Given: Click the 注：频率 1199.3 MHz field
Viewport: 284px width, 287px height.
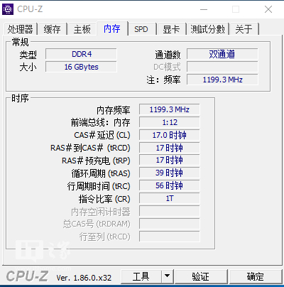Looking at the screenshot, I should tap(222, 80).
